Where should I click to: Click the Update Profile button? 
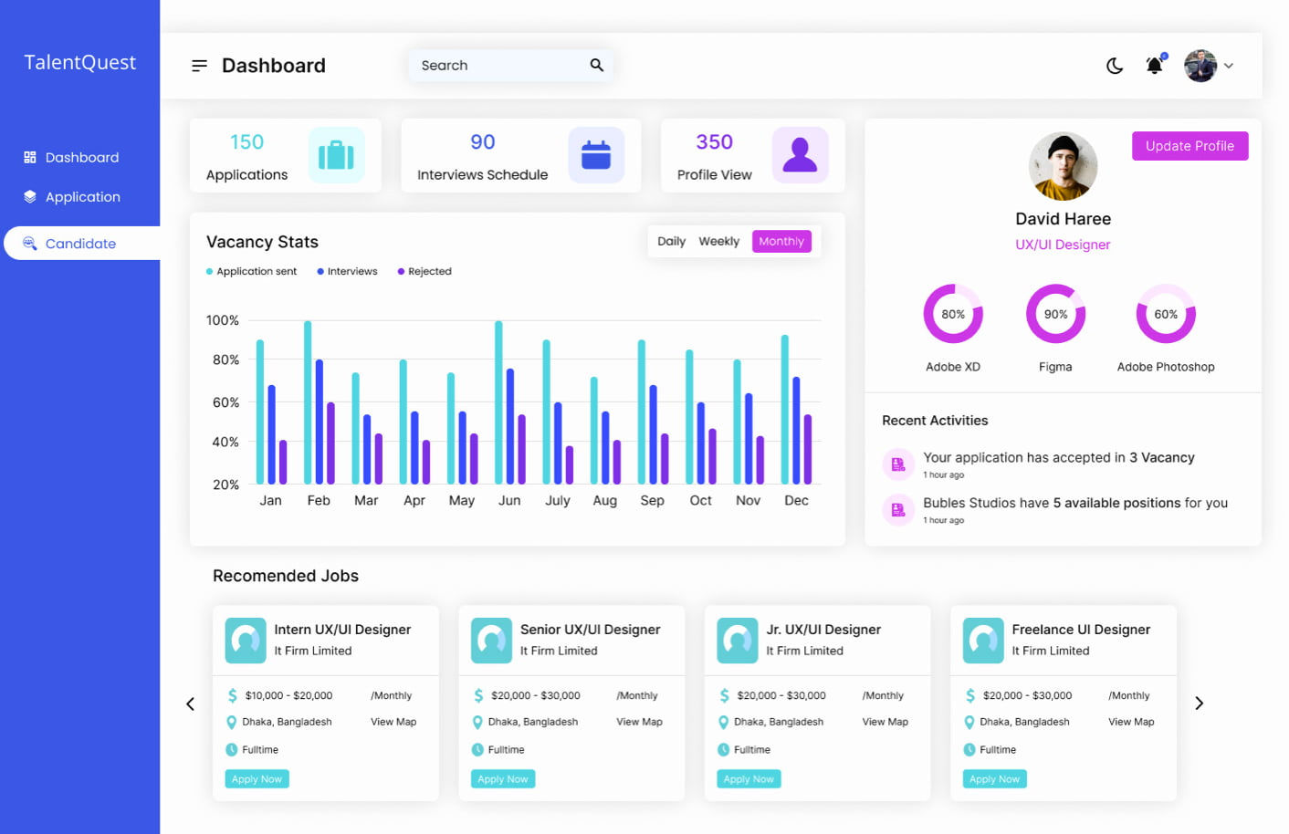[1189, 146]
